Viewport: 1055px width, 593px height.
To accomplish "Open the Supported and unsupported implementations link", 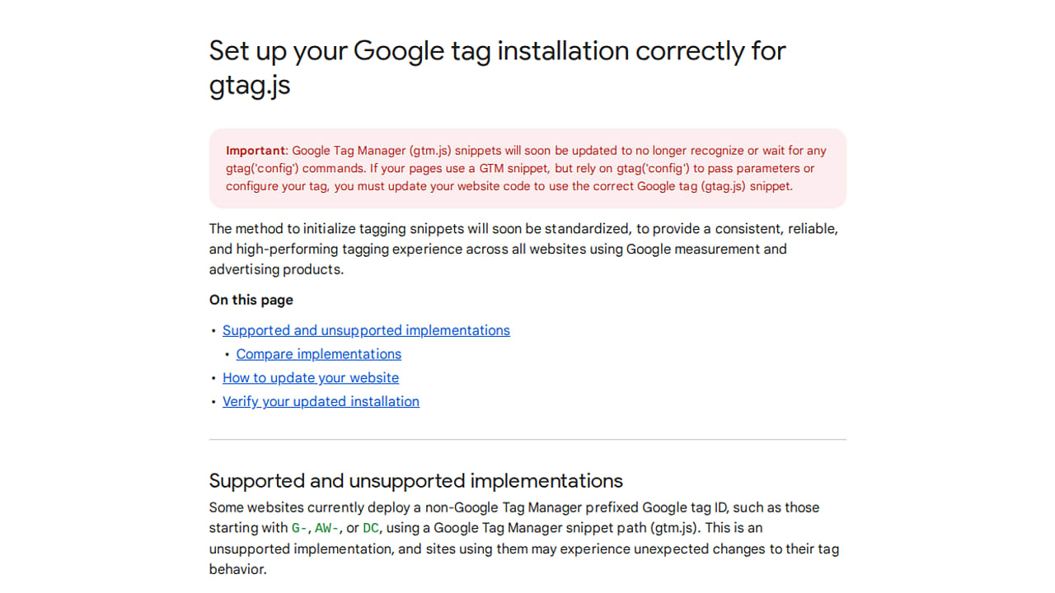I will click(x=366, y=330).
